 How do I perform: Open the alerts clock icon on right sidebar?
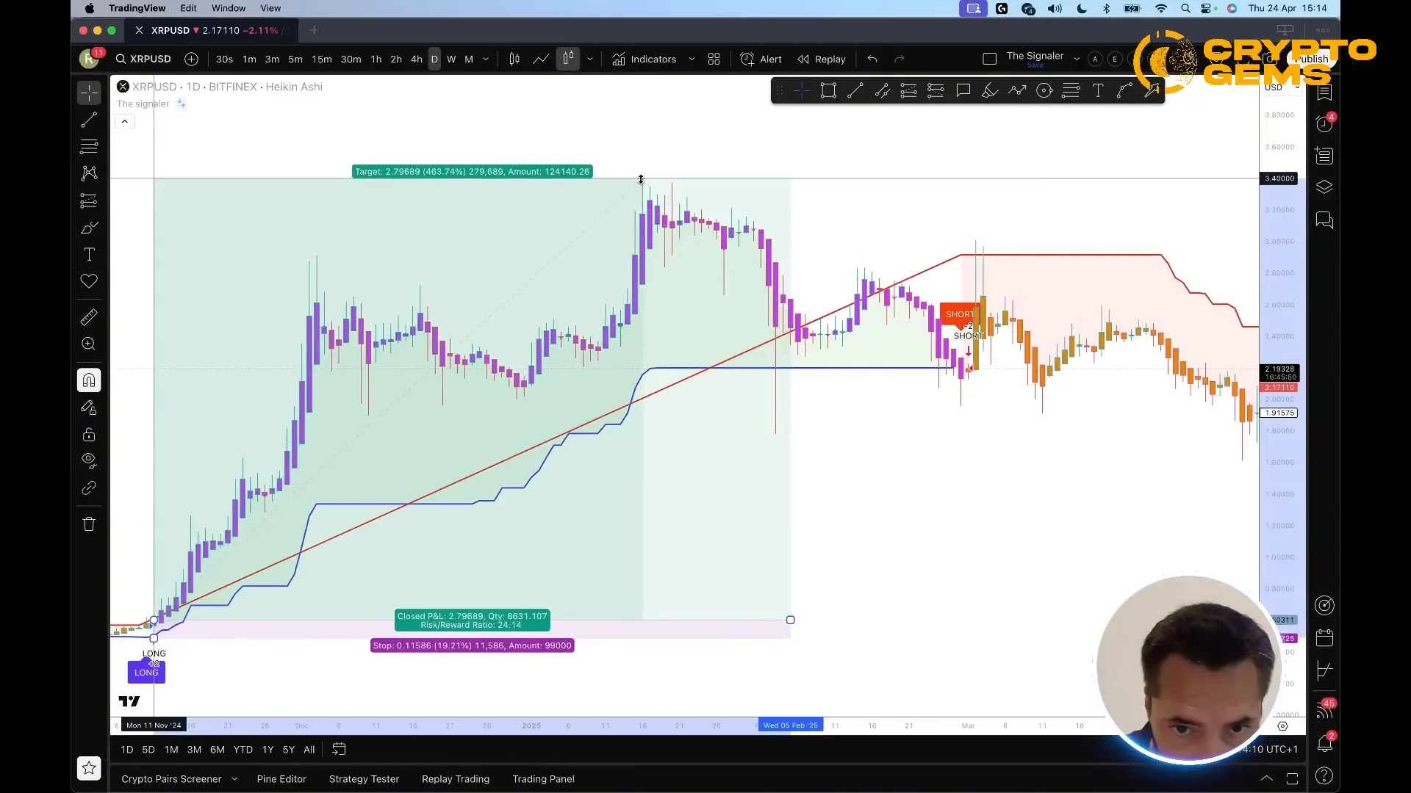1324,123
